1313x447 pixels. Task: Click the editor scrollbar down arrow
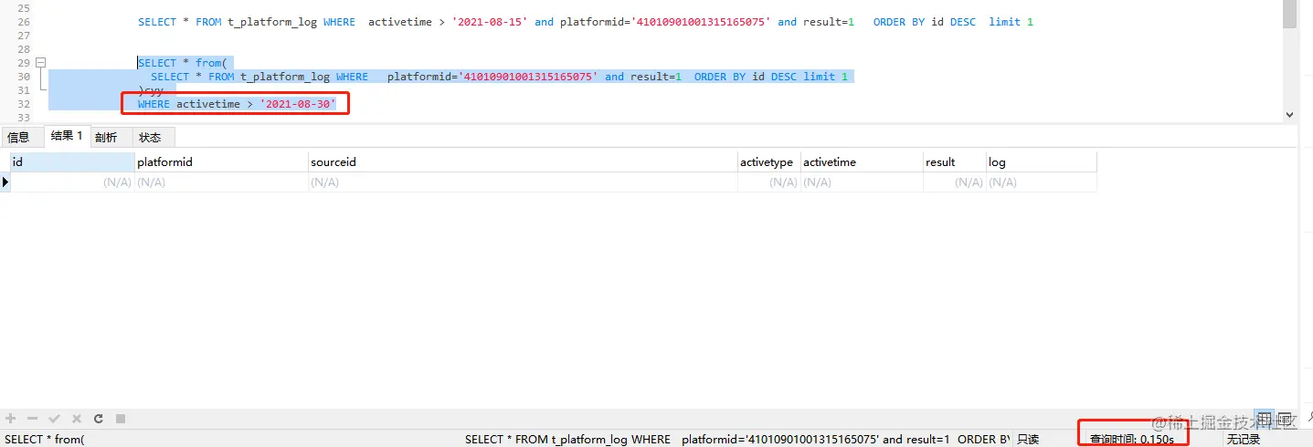pyautogui.click(x=1289, y=115)
